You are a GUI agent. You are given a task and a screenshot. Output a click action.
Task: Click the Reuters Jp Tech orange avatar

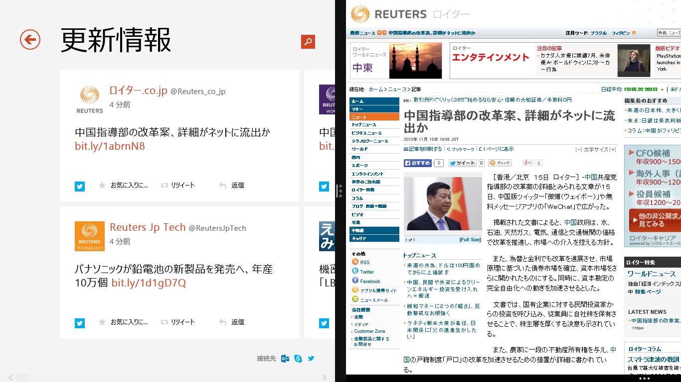coord(90,236)
